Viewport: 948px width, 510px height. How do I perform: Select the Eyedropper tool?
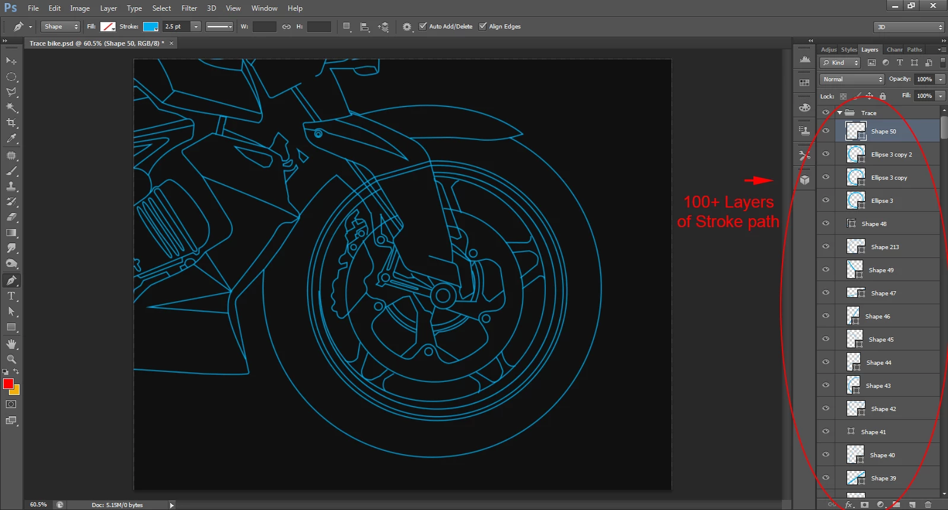coord(11,139)
